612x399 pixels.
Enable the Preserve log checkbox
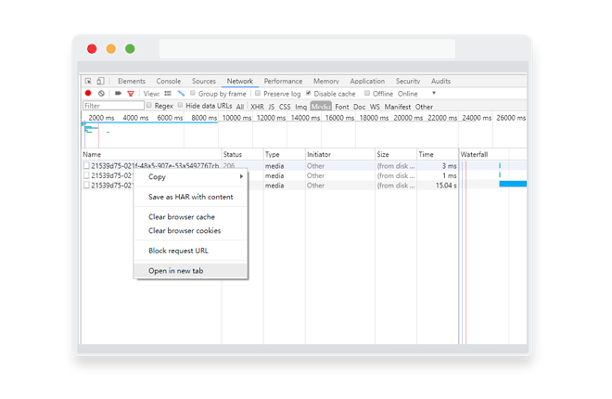click(258, 94)
